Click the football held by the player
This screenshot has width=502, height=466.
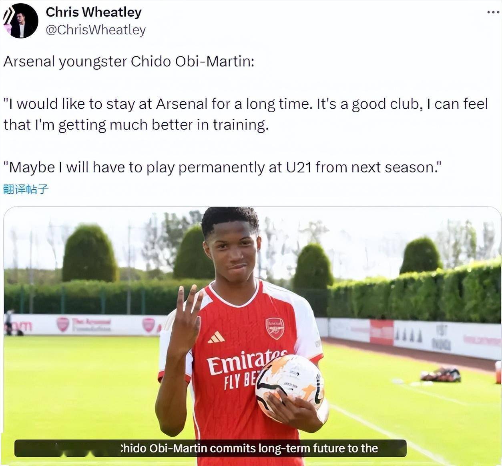click(x=289, y=386)
